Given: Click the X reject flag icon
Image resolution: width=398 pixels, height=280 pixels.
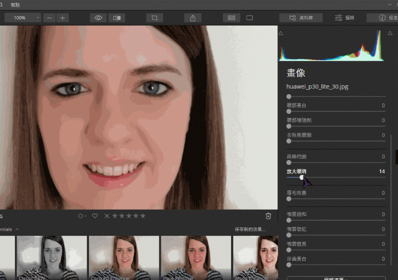Looking at the screenshot, I should (x=107, y=216).
